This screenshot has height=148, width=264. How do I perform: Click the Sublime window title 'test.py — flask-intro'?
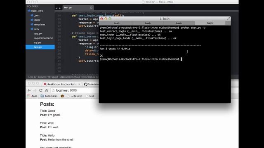159,2
